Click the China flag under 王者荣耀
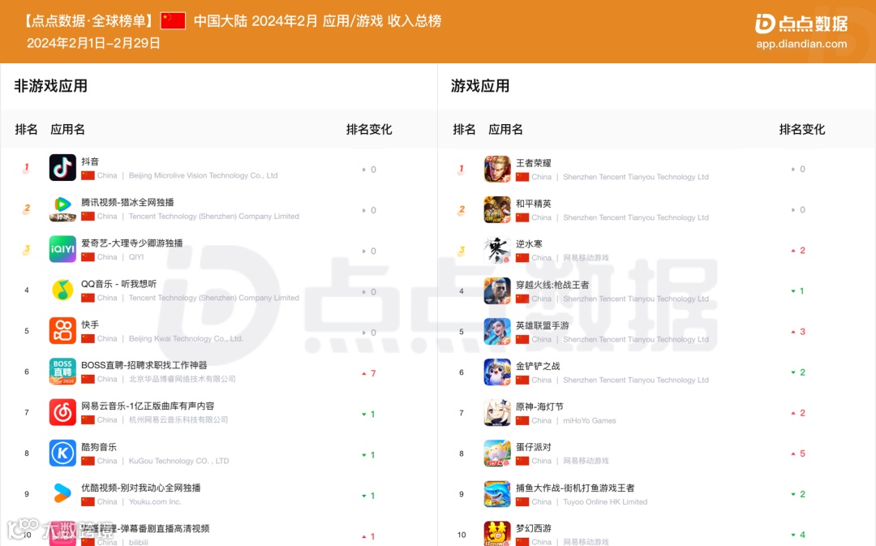The width and height of the screenshot is (876, 546). tap(522, 177)
